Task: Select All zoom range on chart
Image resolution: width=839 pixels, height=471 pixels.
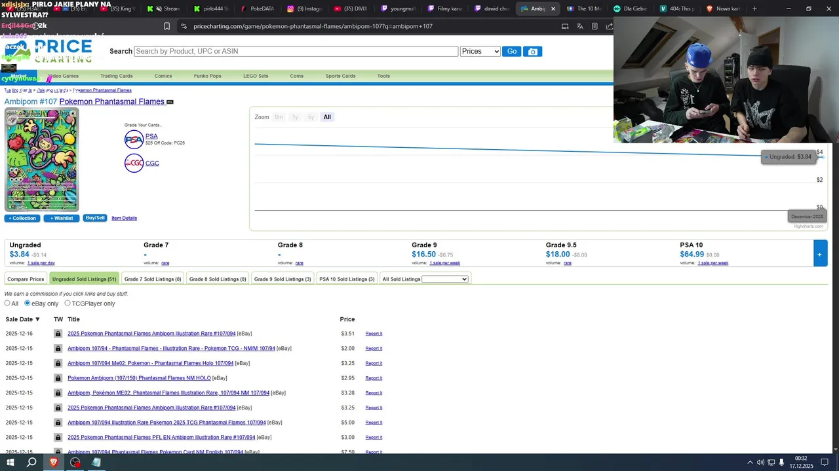Action: click(x=327, y=117)
